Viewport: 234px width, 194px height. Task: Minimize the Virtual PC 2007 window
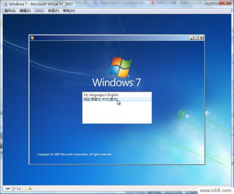pos(207,3)
